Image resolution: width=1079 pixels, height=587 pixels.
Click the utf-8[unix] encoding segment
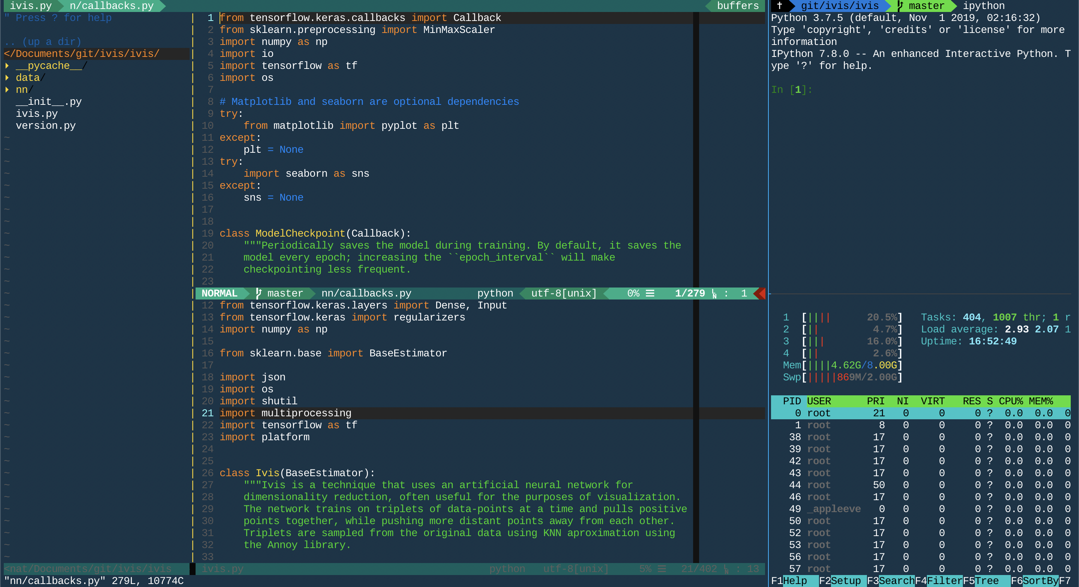(563, 293)
